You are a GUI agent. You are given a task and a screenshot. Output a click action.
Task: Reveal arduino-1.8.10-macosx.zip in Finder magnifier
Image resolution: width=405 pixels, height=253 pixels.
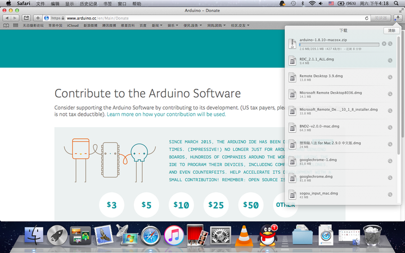390,44
